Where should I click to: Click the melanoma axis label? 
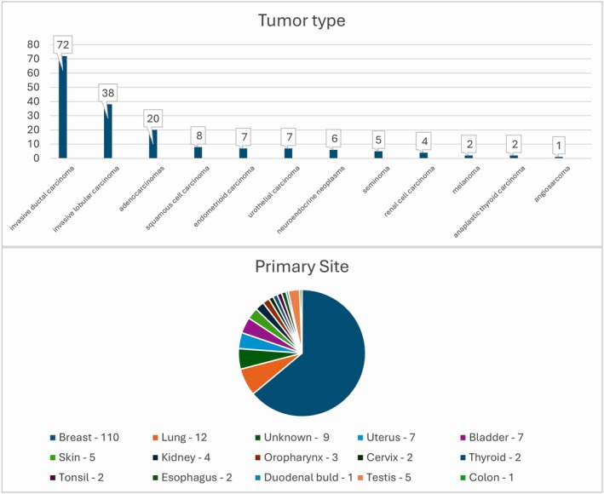click(x=466, y=180)
